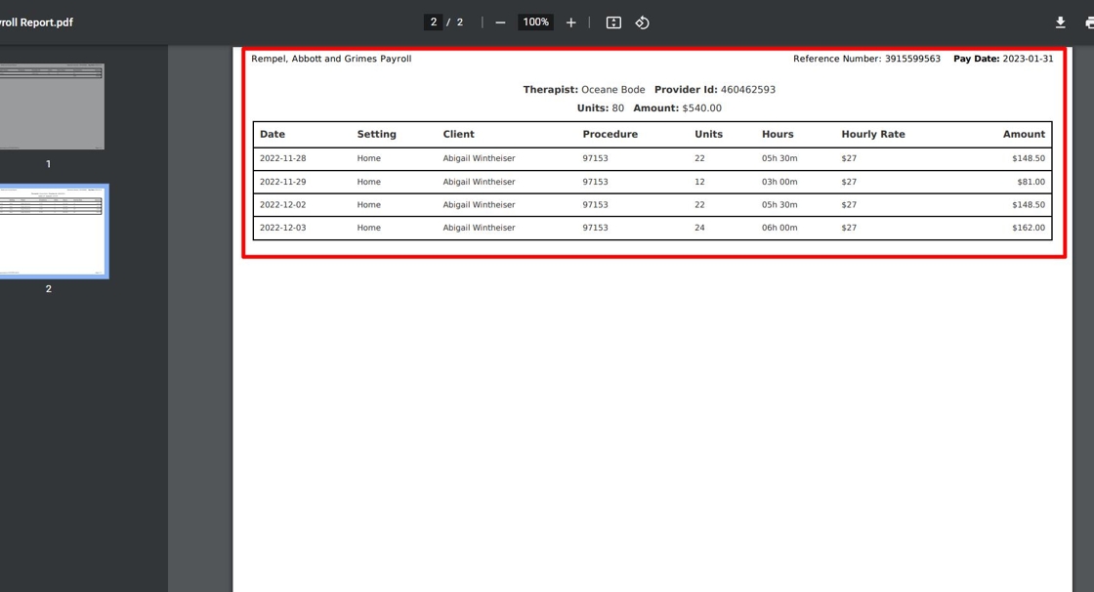Click date cell 2022-12-02
This screenshot has height=592, width=1094.
coord(282,204)
